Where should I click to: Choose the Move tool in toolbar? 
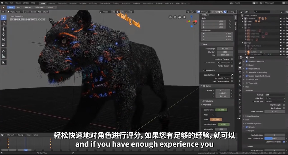(x=3, y=34)
